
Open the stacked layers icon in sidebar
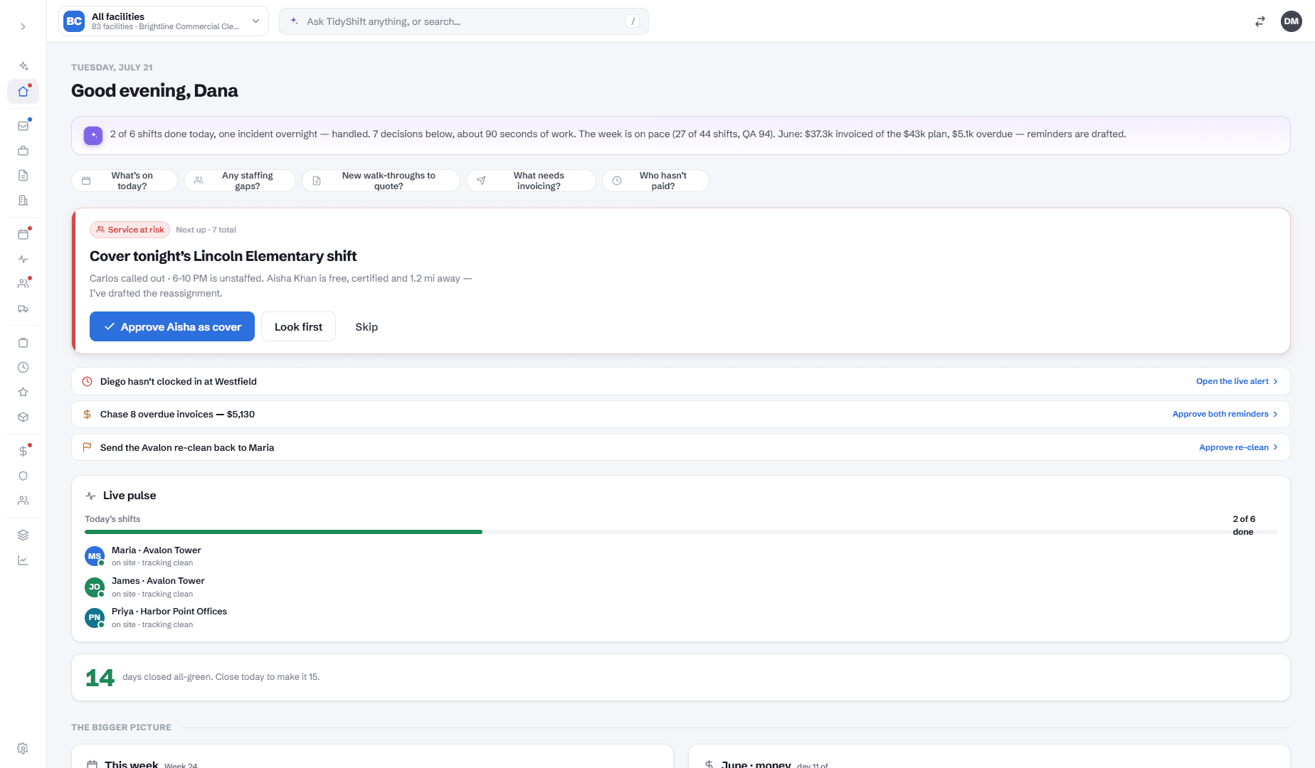click(23, 535)
